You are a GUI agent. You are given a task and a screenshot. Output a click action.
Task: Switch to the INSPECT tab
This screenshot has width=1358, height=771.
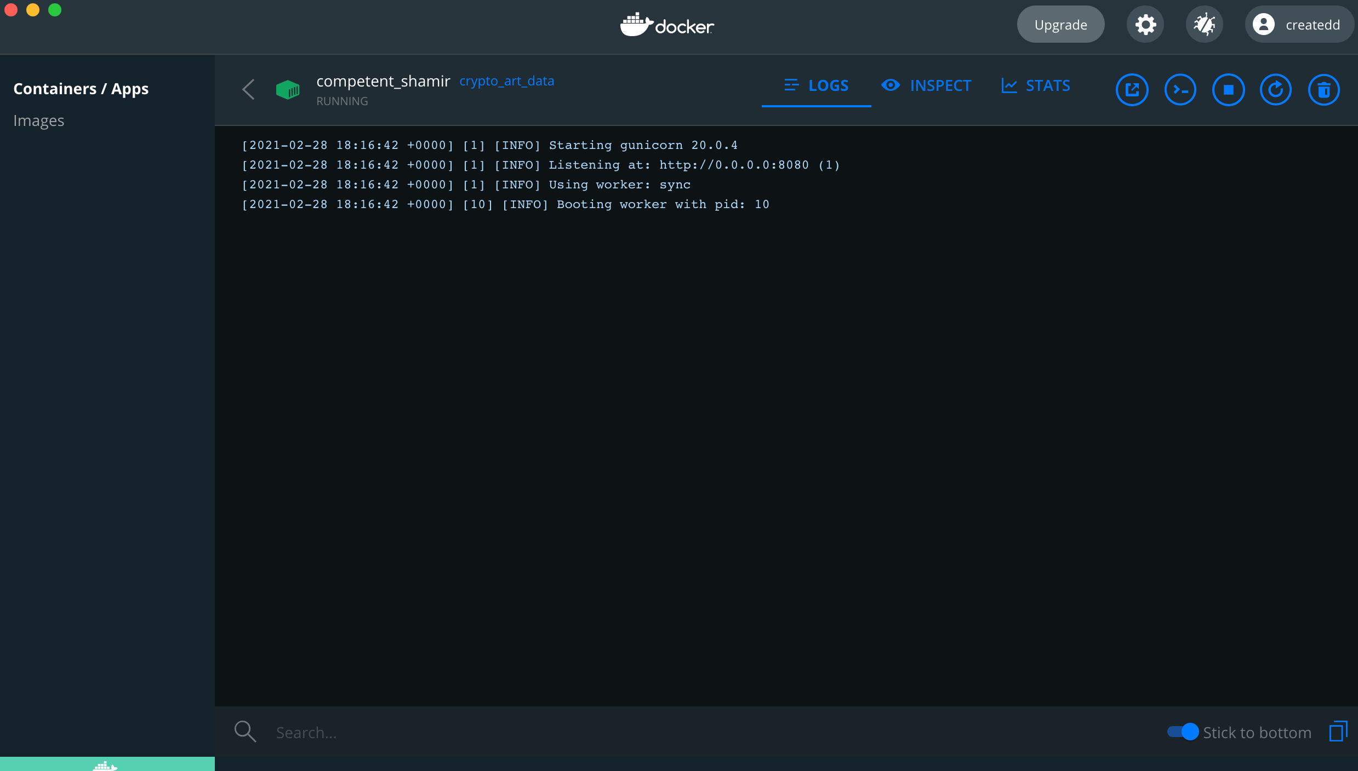(926, 86)
